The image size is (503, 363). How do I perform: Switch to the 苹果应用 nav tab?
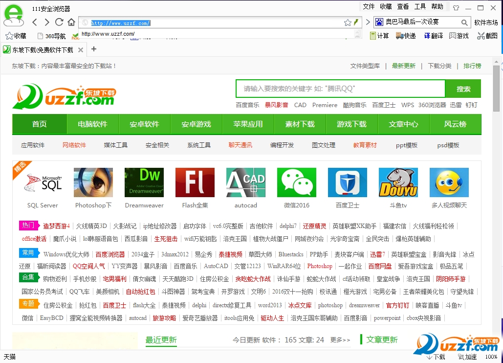click(x=248, y=124)
